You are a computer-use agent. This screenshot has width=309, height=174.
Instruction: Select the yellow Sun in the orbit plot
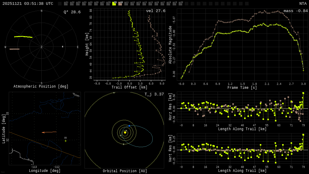click(125, 132)
